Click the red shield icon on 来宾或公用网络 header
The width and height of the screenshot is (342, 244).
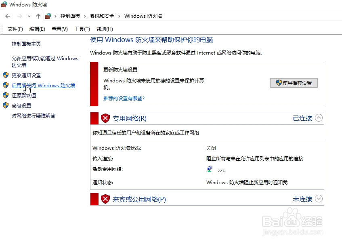pyautogui.click(x=105, y=199)
